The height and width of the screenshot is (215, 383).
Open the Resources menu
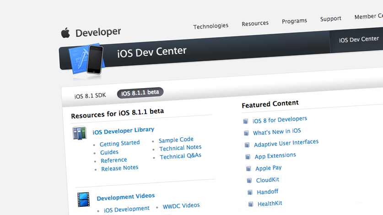pos(255,23)
